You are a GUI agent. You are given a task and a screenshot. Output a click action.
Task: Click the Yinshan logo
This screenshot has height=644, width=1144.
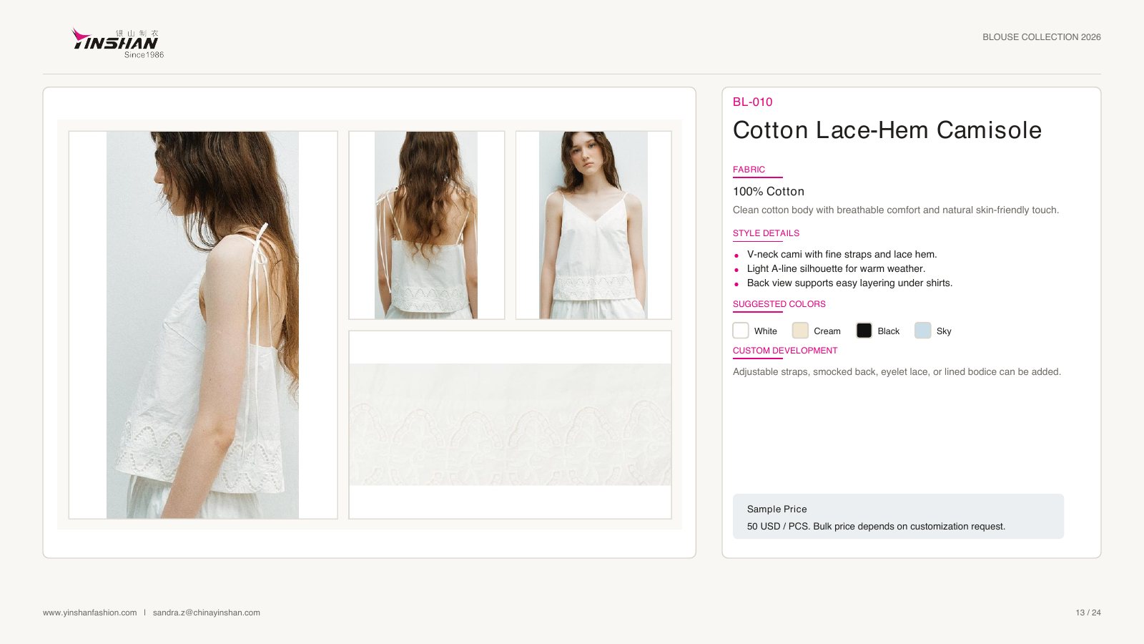118,43
